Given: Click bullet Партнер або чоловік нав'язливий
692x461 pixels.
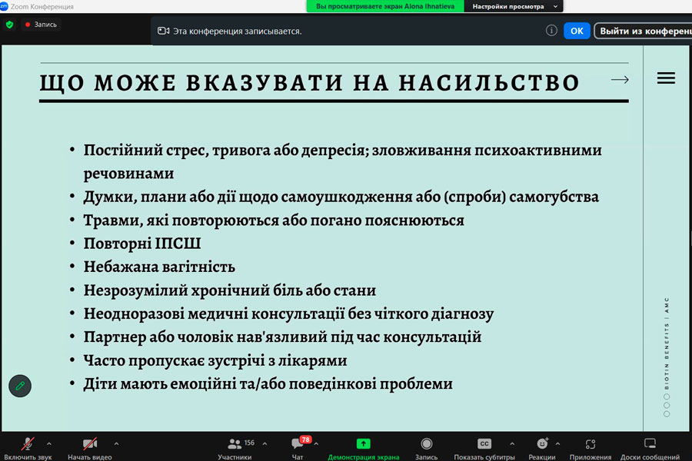Looking at the screenshot, I should (282, 337).
